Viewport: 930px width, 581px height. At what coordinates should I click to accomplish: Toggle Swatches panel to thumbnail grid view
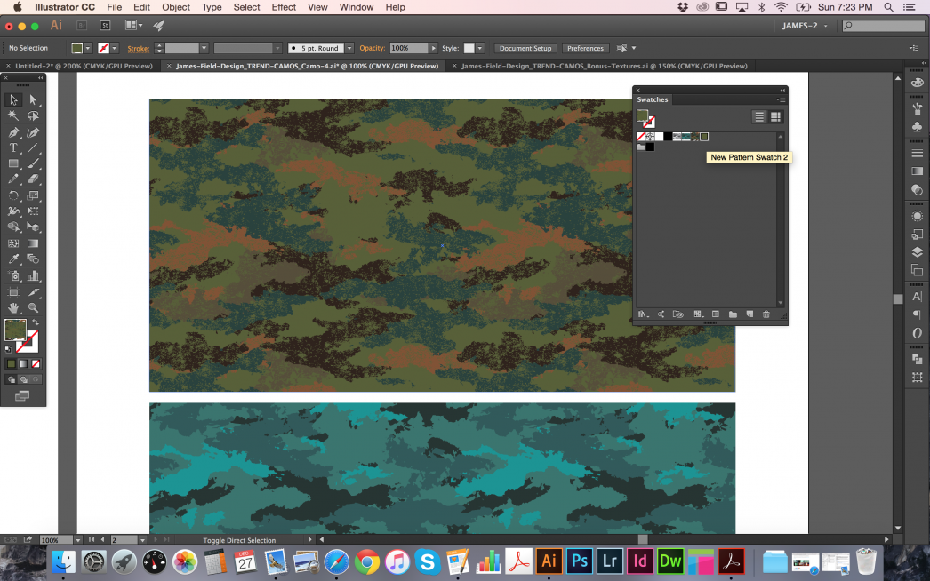click(774, 116)
